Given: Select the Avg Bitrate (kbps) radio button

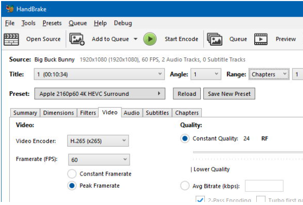Looking at the screenshot, I should [185, 186].
